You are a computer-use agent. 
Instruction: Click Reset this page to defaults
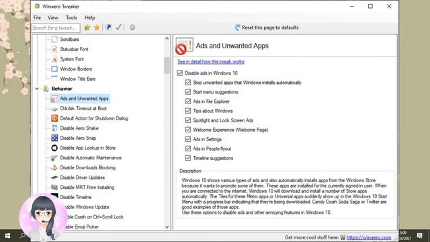point(267,28)
